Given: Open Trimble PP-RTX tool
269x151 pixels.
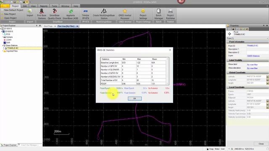Looking at the screenshot, I should [85, 14].
